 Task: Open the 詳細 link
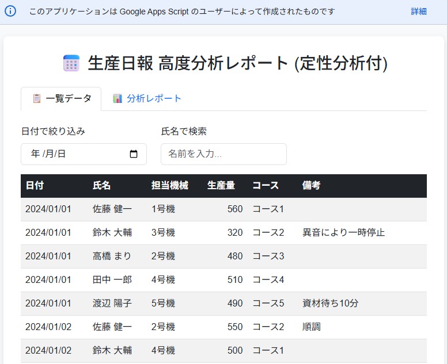(x=419, y=12)
